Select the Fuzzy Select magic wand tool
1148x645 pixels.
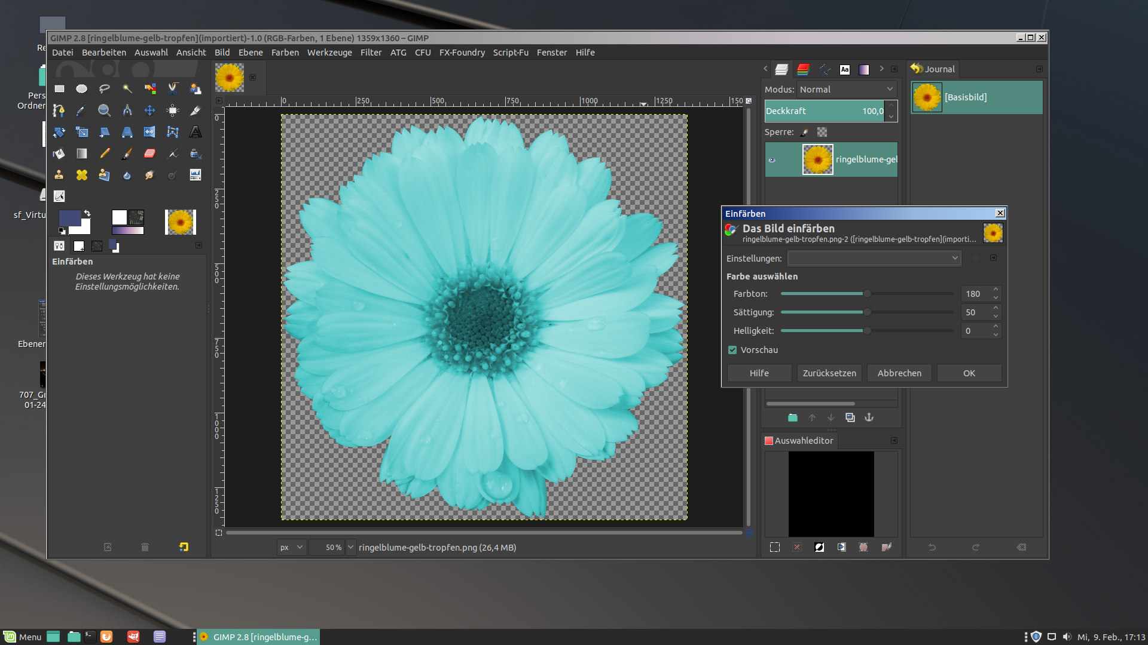(127, 89)
